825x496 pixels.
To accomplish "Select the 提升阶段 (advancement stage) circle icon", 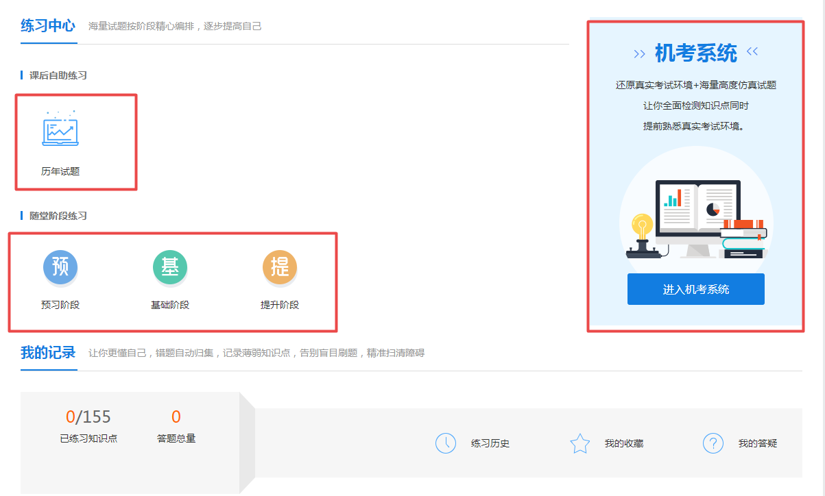I will click(x=280, y=267).
